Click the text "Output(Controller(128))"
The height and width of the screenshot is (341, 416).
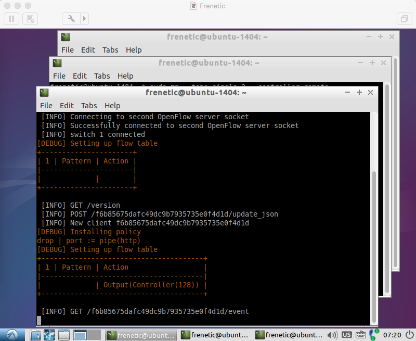coord(151,285)
